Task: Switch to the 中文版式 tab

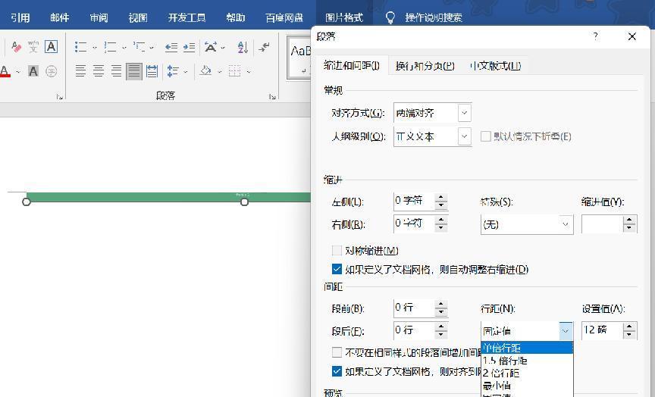Action: click(x=496, y=66)
